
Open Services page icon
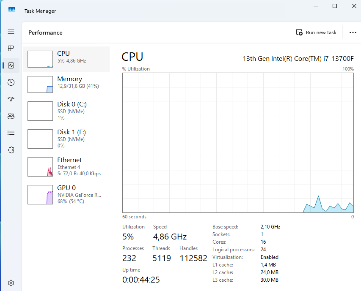point(11,150)
